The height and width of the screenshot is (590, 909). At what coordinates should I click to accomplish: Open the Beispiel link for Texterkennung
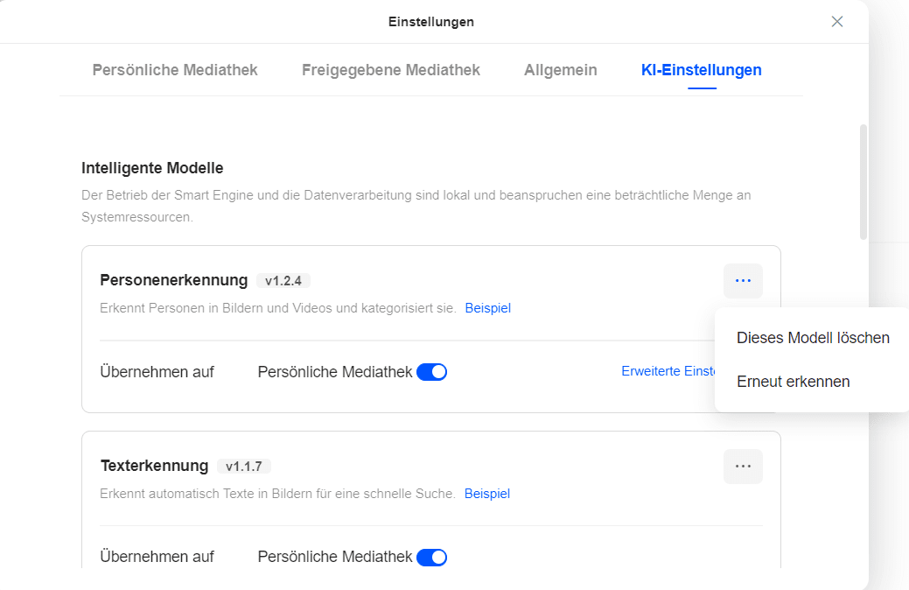pos(488,494)
